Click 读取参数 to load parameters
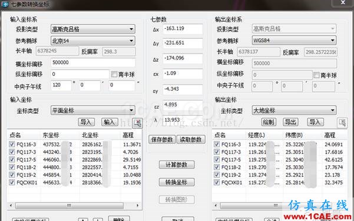Screen dimensions: 354x221 pos(191,139)
